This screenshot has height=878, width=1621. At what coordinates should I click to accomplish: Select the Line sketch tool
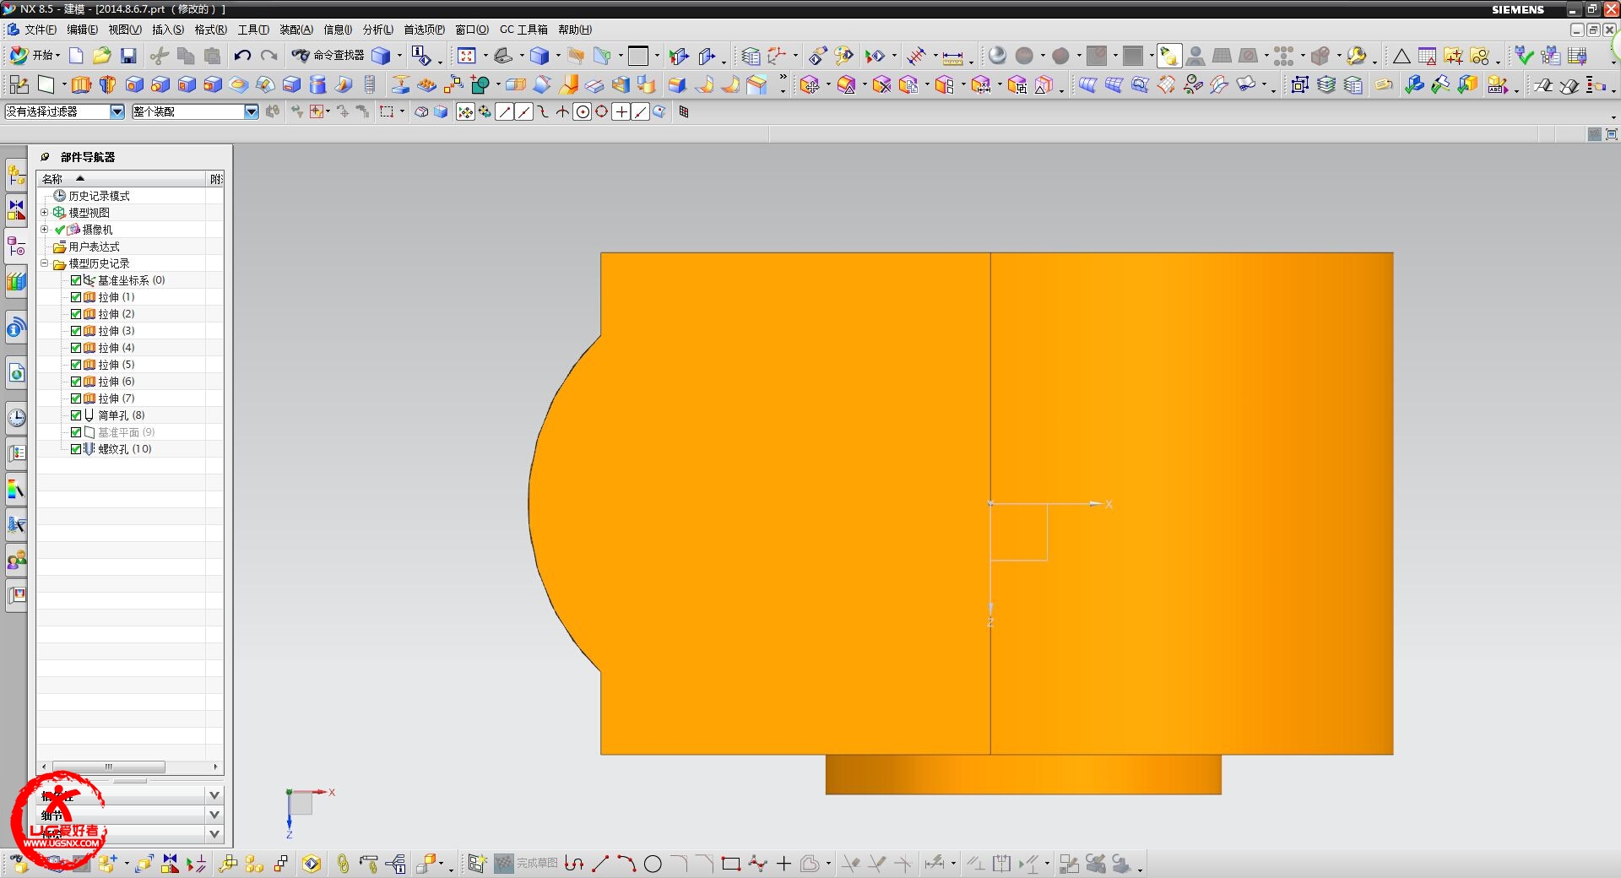(x=600, y=864)
